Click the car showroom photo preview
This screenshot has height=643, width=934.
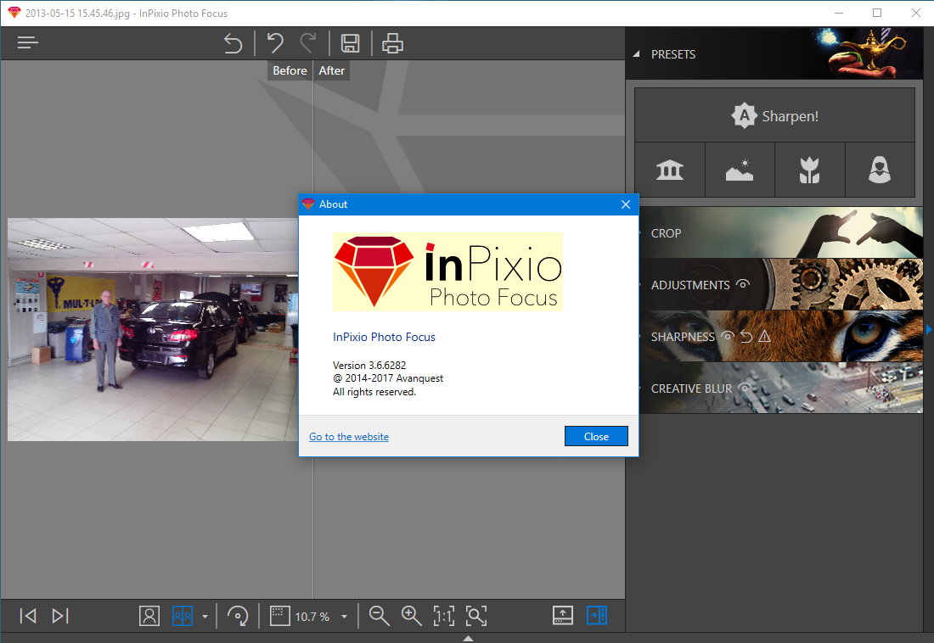153,329
